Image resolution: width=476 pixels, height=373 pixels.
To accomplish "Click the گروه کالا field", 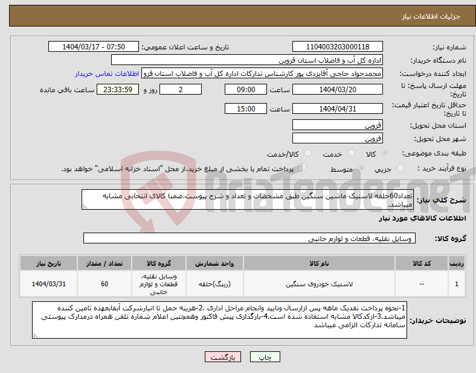I will coord(249,238).
